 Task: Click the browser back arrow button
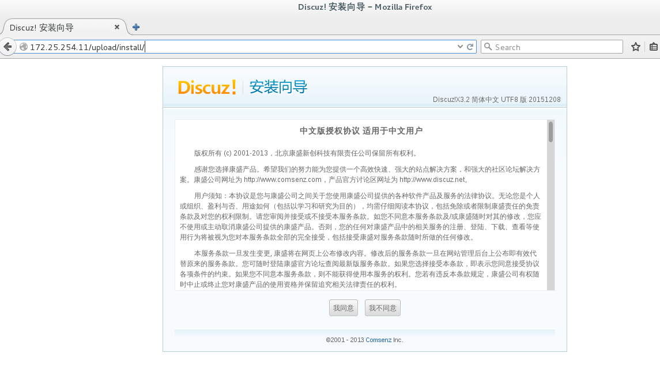(x=7, y=47)
